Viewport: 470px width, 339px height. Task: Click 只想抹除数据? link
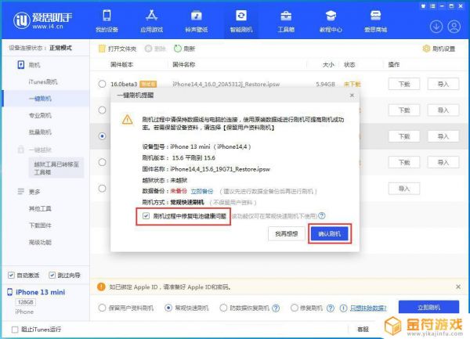[368, 308]
